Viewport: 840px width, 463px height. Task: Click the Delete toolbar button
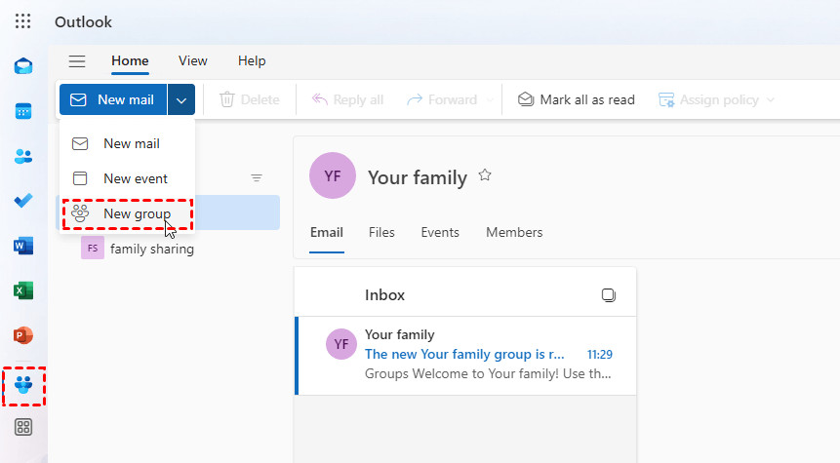pos(250,99)
